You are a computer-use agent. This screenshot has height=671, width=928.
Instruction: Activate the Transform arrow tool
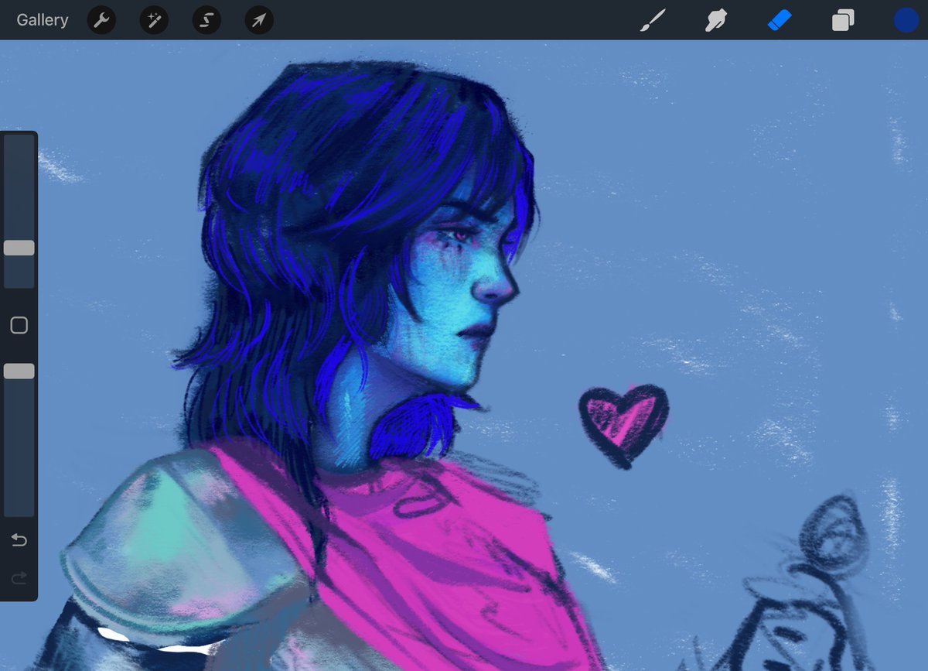(x=258, y=20)
